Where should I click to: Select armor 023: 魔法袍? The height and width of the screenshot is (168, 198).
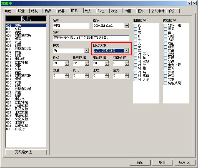[26, 99]
